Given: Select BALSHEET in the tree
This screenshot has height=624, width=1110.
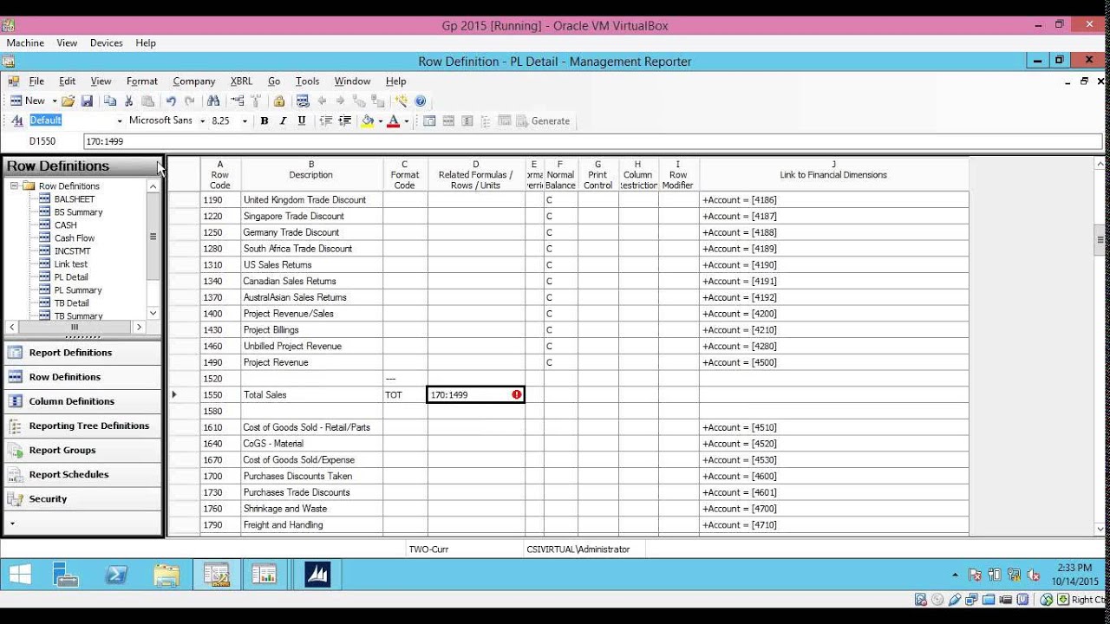Looking at the screenshot, I should pos(75,199).
